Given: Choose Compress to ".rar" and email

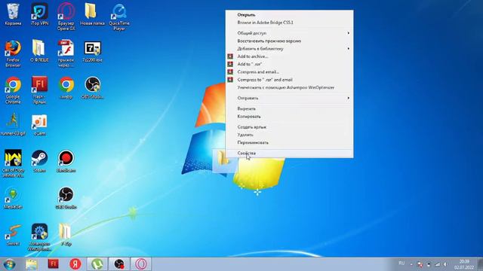Looking at the screenshot, I should [x=289, y=80].
